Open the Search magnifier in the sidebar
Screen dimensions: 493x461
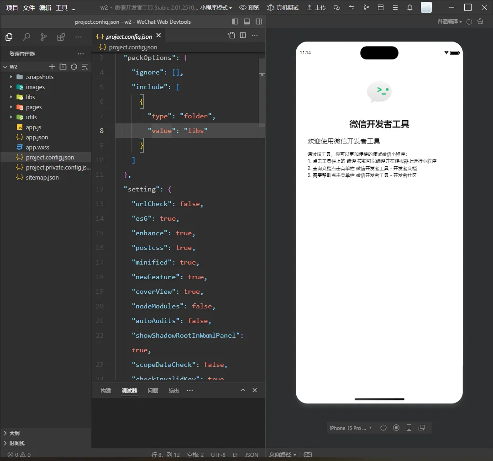(27, 37)
